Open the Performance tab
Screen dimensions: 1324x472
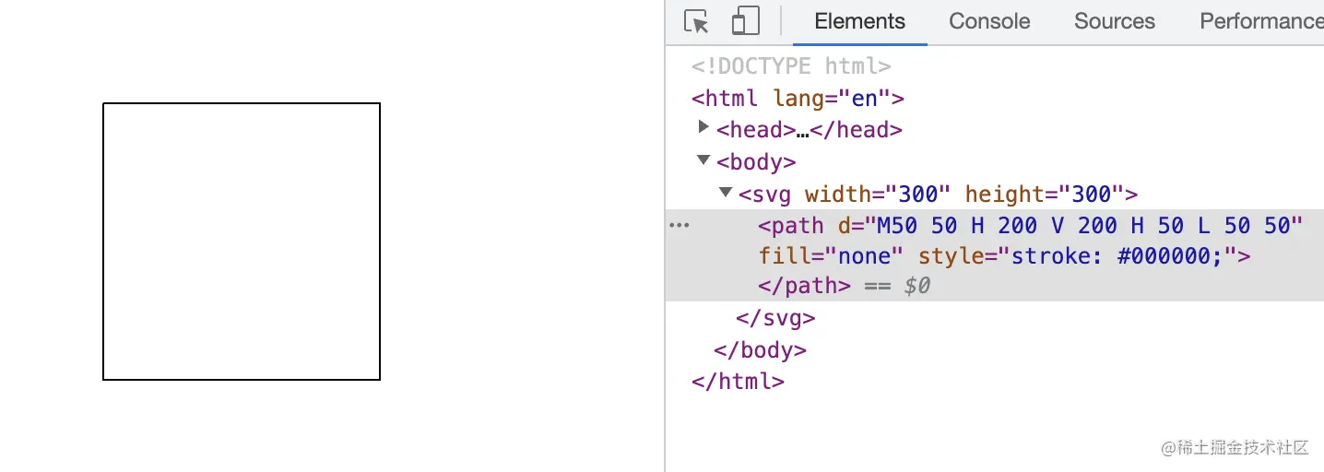tap(1260, 21)
